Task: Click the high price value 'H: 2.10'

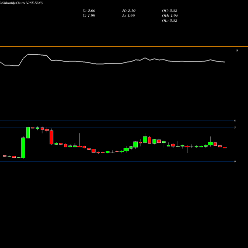Action: click(129, 10)
